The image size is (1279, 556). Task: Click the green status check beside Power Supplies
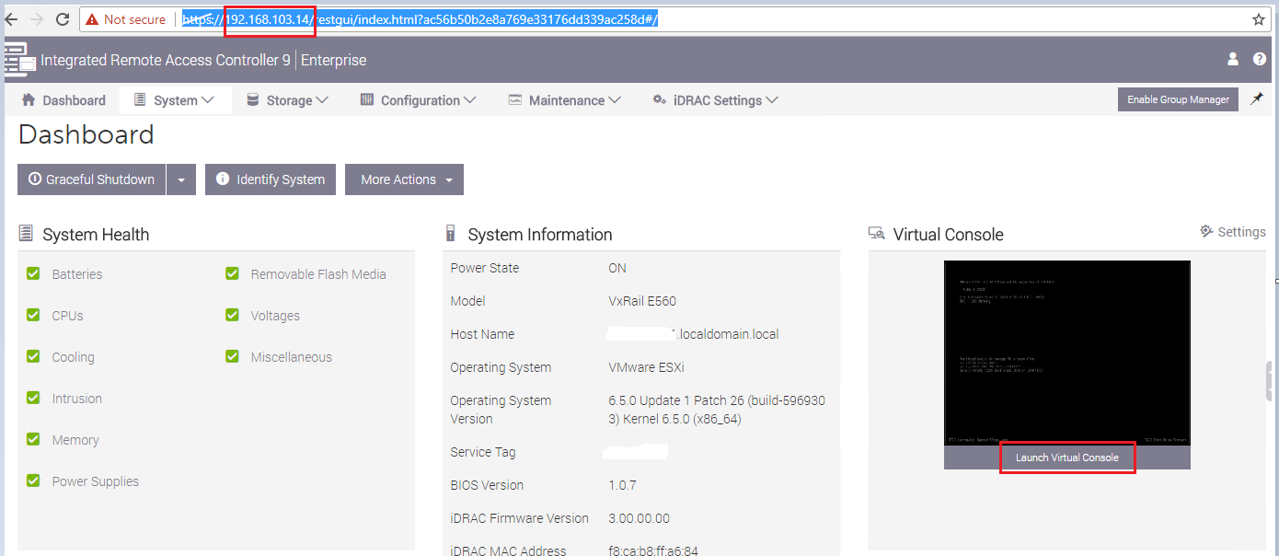[33, 481]
